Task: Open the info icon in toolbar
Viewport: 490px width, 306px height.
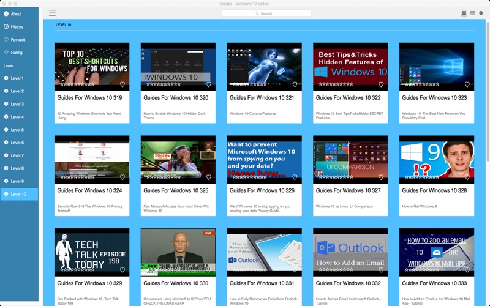Action: (481, 13)
